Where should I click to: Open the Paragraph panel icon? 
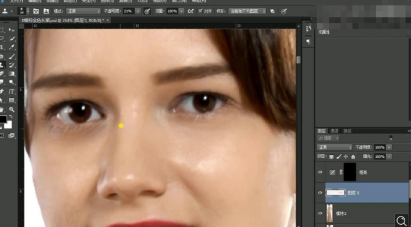[x=308, y=42]
